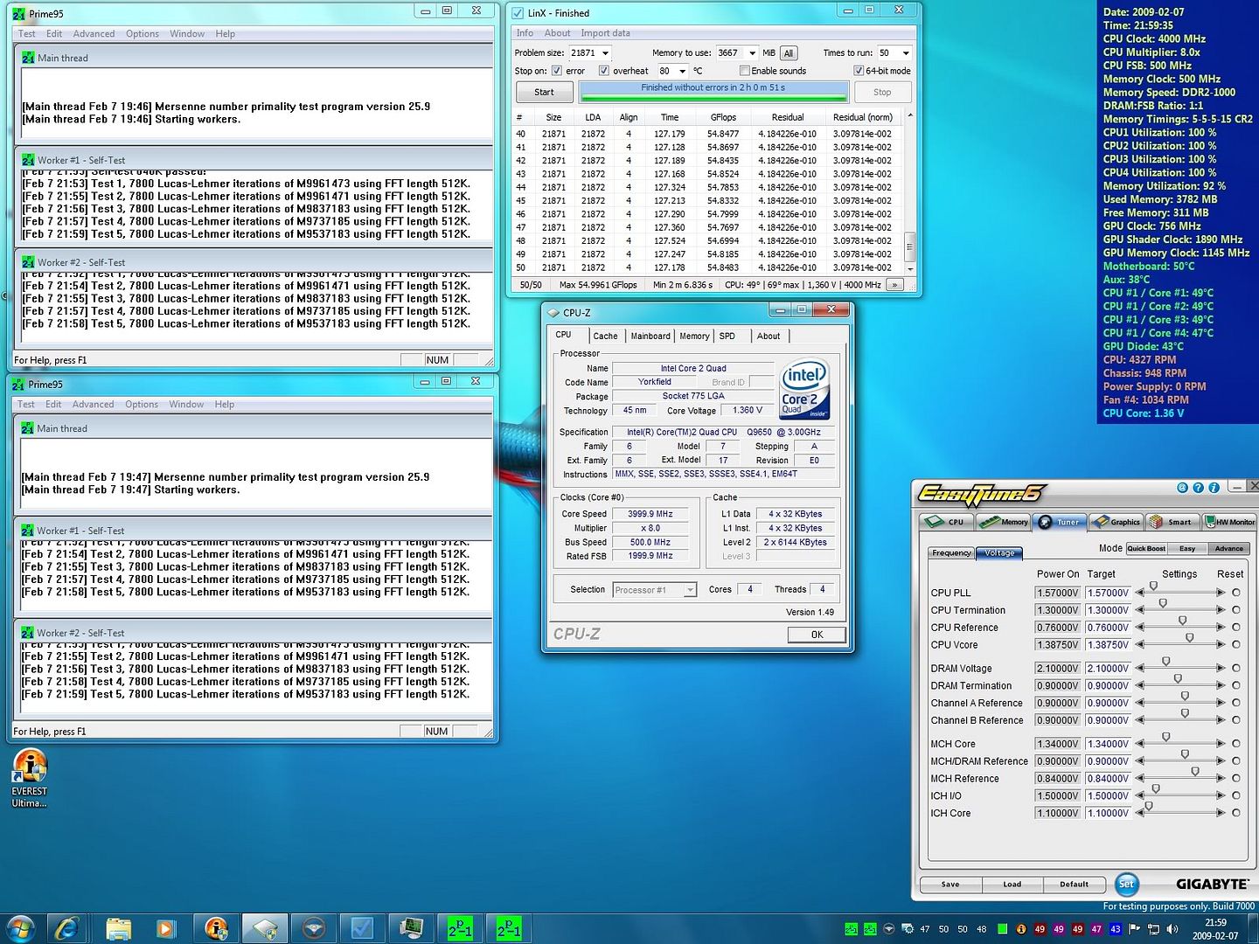Click the CPU Vcore Target voltage field
Screen dimensions: 1259x944
tap(1108, 645)
